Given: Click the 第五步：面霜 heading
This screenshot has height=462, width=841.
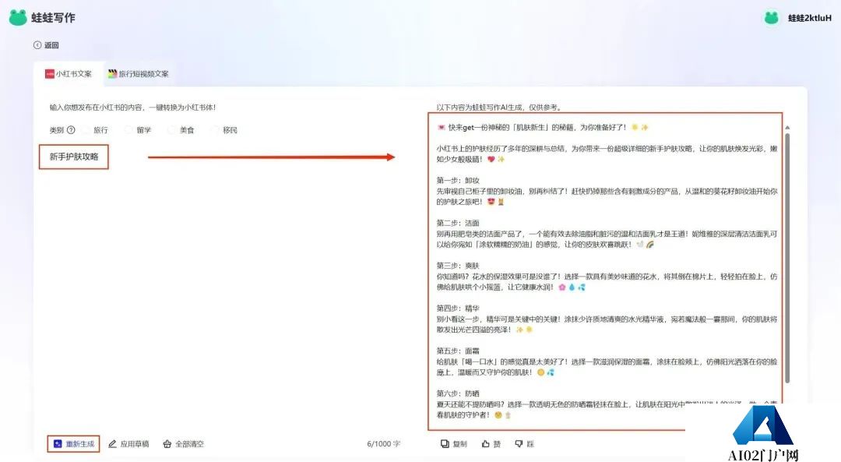Looking at the screenshot, I should [458, 351].
